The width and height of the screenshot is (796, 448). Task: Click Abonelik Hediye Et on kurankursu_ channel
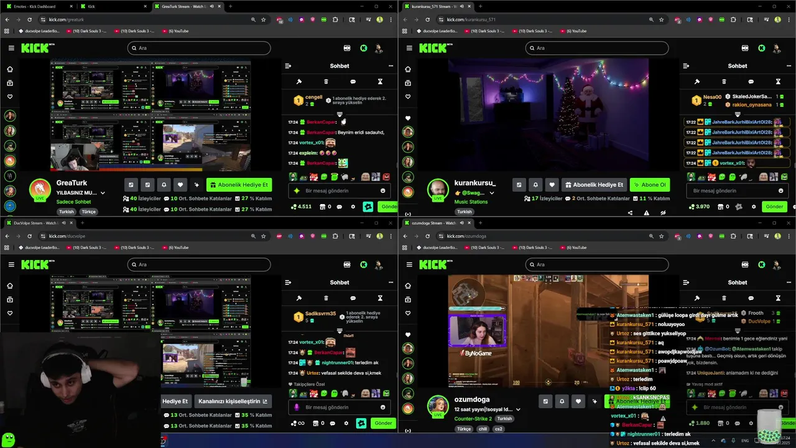594,185
